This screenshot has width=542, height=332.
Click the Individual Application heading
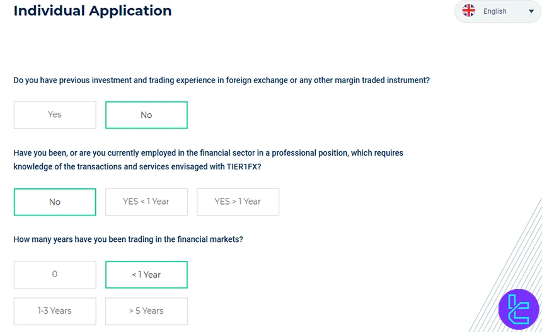pyautogui.click(x=93, y=11)
